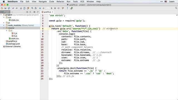The height and width of the screenshot is (100, 178).
Task: Expand the node_modules folder
Action: point(4,25)
